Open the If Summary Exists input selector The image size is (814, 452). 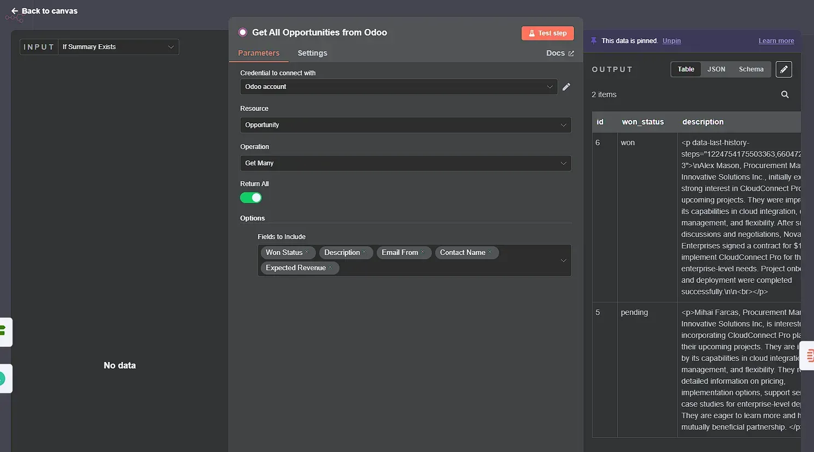(118, 47)
